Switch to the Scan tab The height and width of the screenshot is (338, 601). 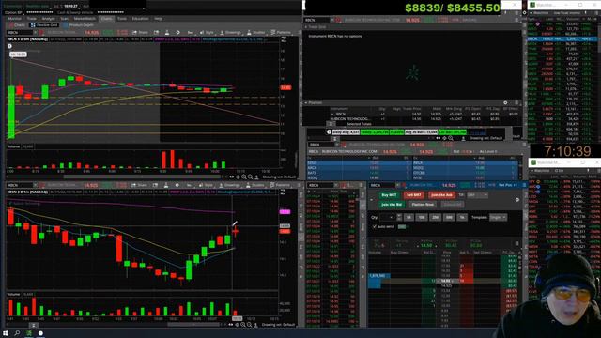(65, 19)
